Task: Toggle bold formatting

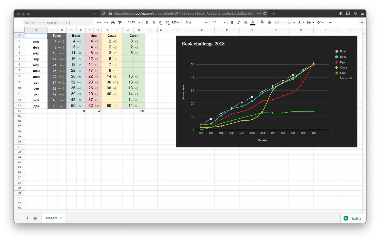Action: pos(232,22)
